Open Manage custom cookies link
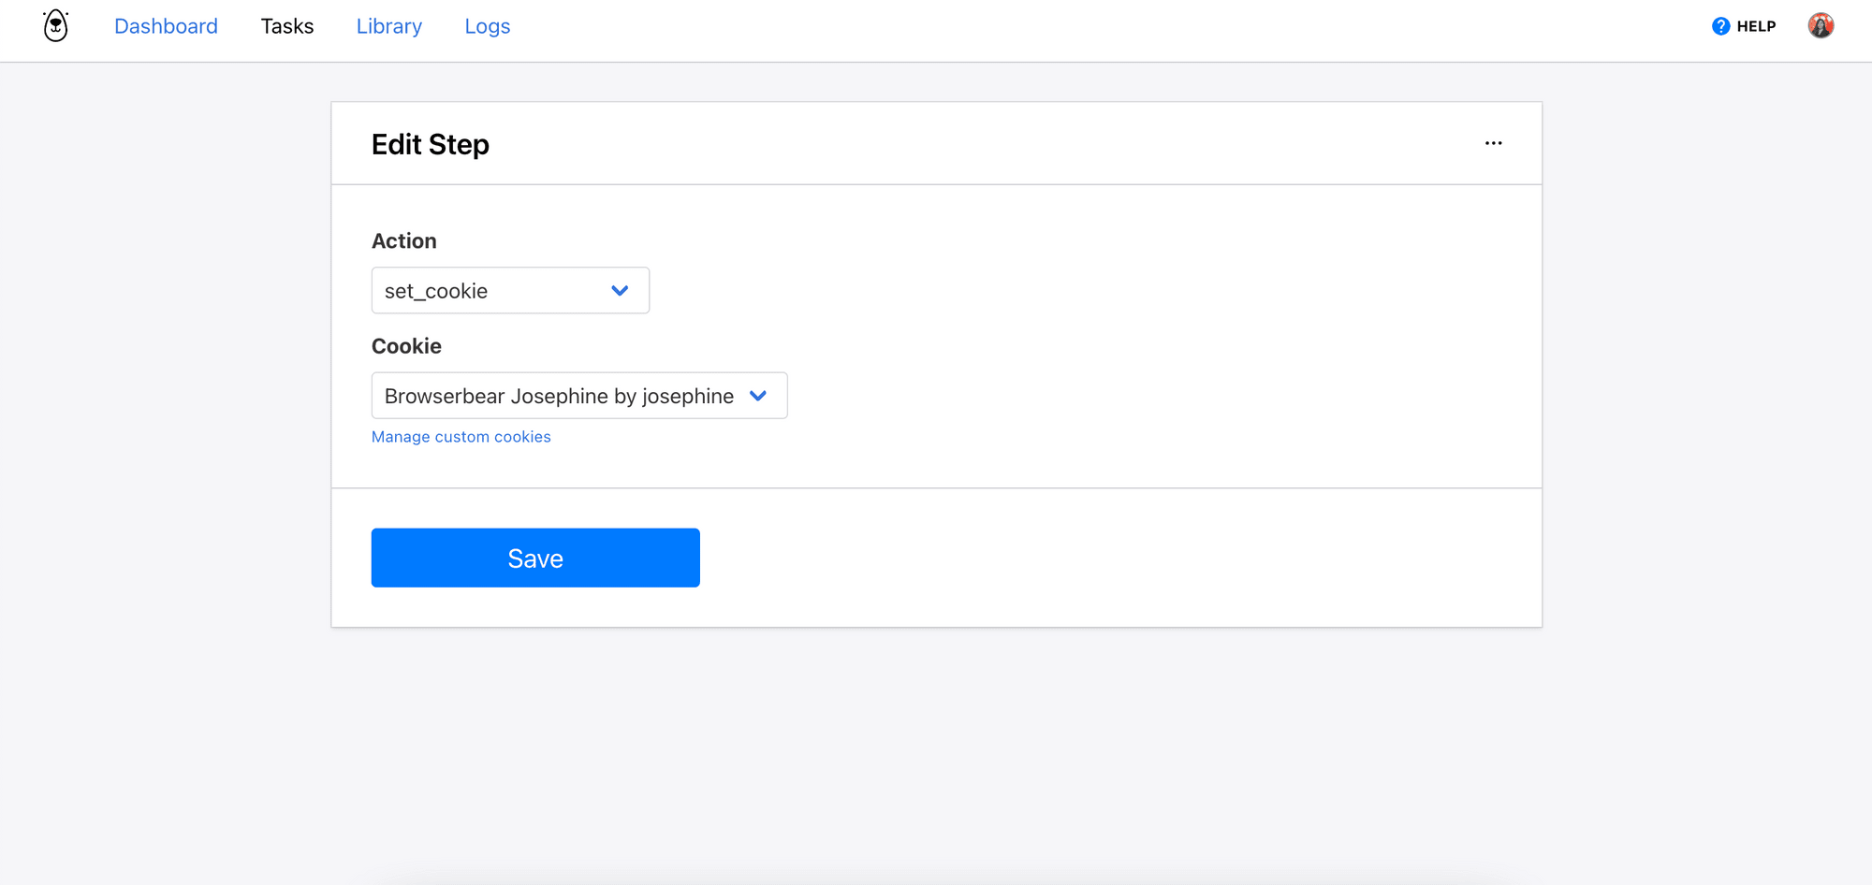The width and height of the screenshot is (1872, 885). [461, 436]
